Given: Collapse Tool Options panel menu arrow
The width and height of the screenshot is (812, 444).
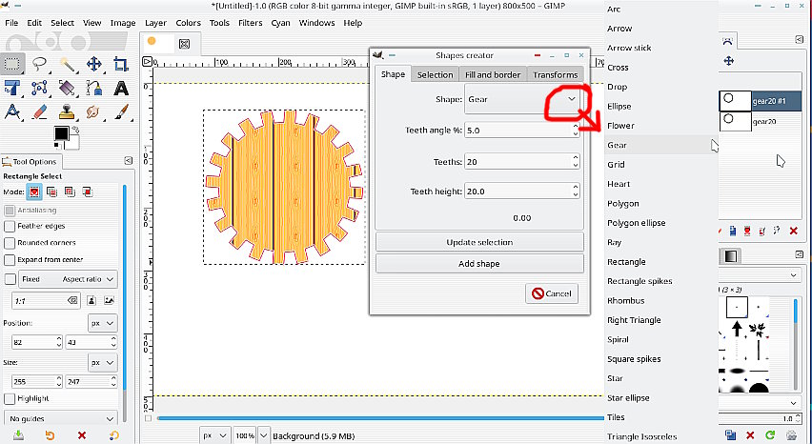Looking at the screenshot, I should [129, 161].
